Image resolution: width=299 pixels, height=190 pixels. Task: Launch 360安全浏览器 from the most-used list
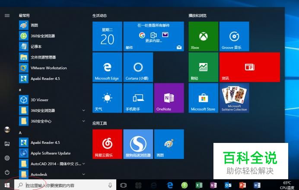(x=52, y=36)
